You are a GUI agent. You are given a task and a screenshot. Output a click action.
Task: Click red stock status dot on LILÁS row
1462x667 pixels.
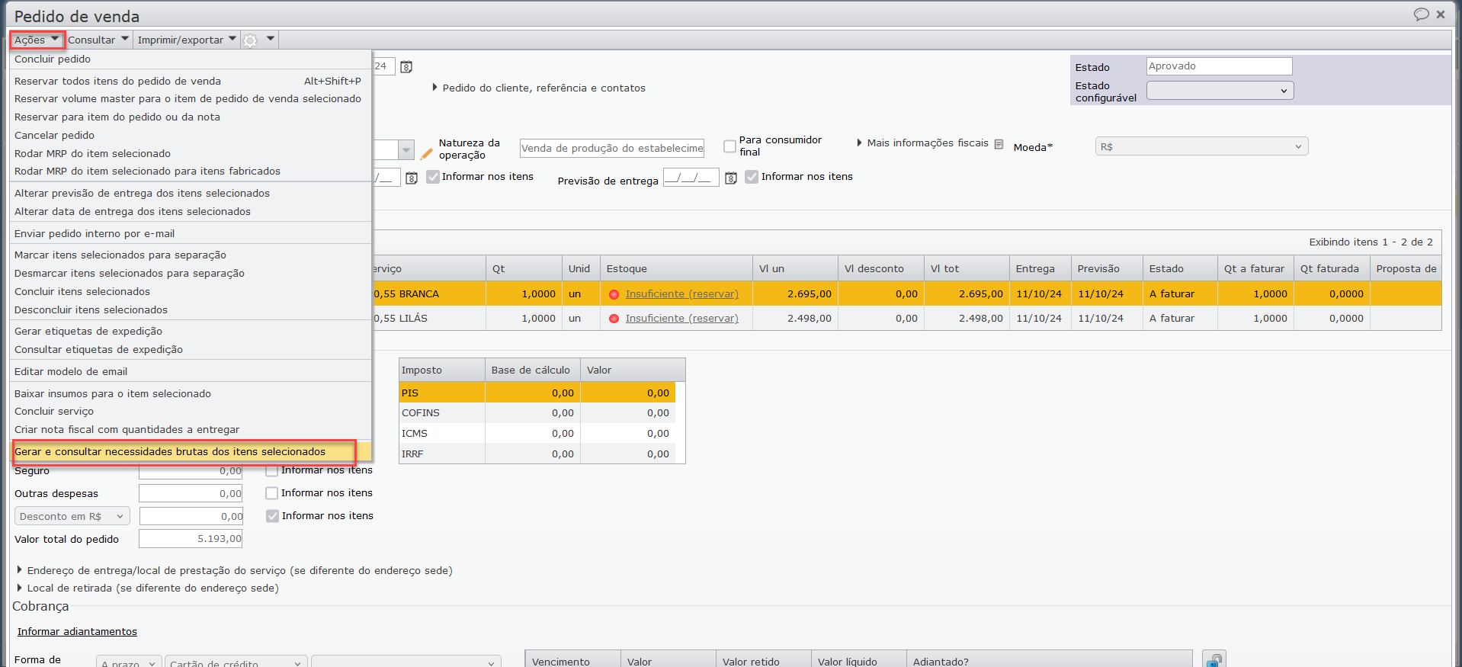pos(614,319)
